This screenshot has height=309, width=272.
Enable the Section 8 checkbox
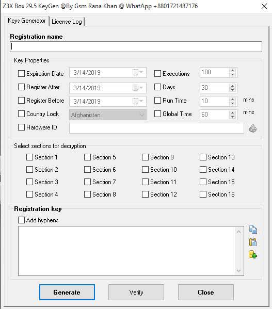(87, 194)
